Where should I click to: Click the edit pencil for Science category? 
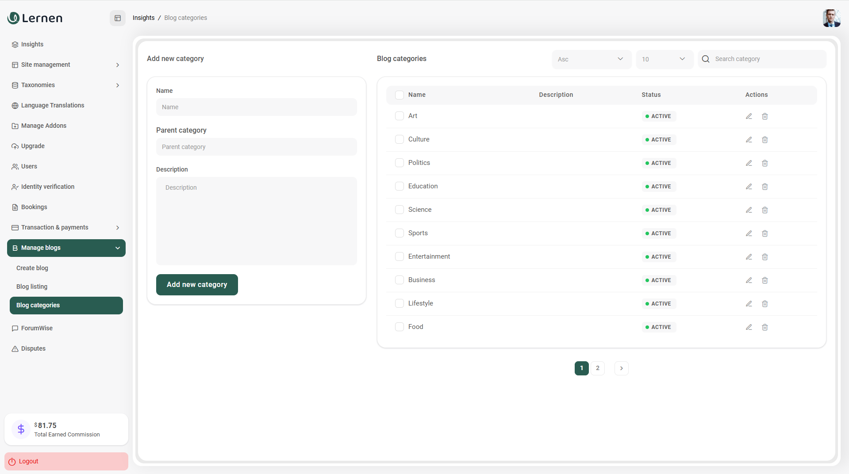pos(749,210)
